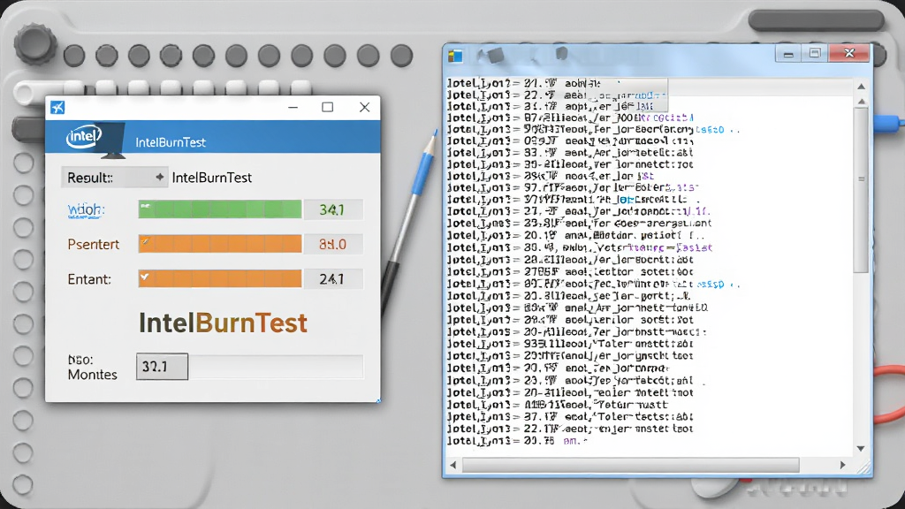Image resolution: width=905 pixels, height=509 pixels.
Task: Click the Psentert row label
Action: [93, 244]
